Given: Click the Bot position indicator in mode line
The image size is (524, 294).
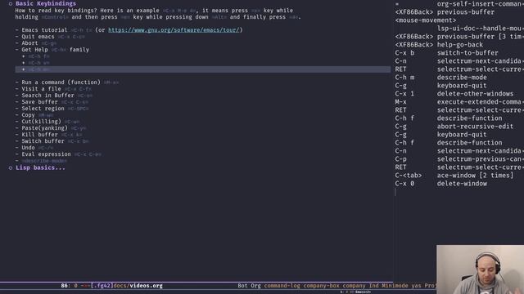Looking at the screenshot, I should click(242, 286).
